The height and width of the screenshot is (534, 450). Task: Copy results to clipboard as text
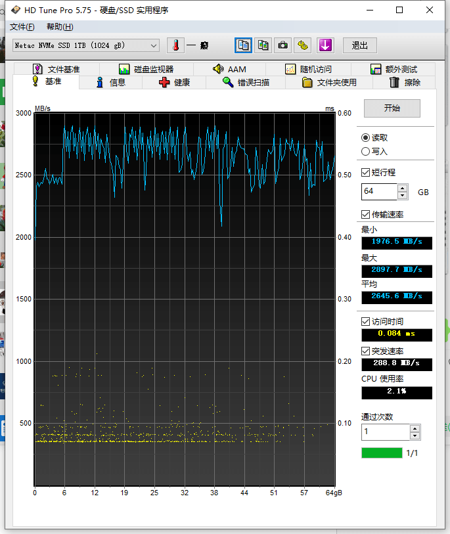point(244,45)
